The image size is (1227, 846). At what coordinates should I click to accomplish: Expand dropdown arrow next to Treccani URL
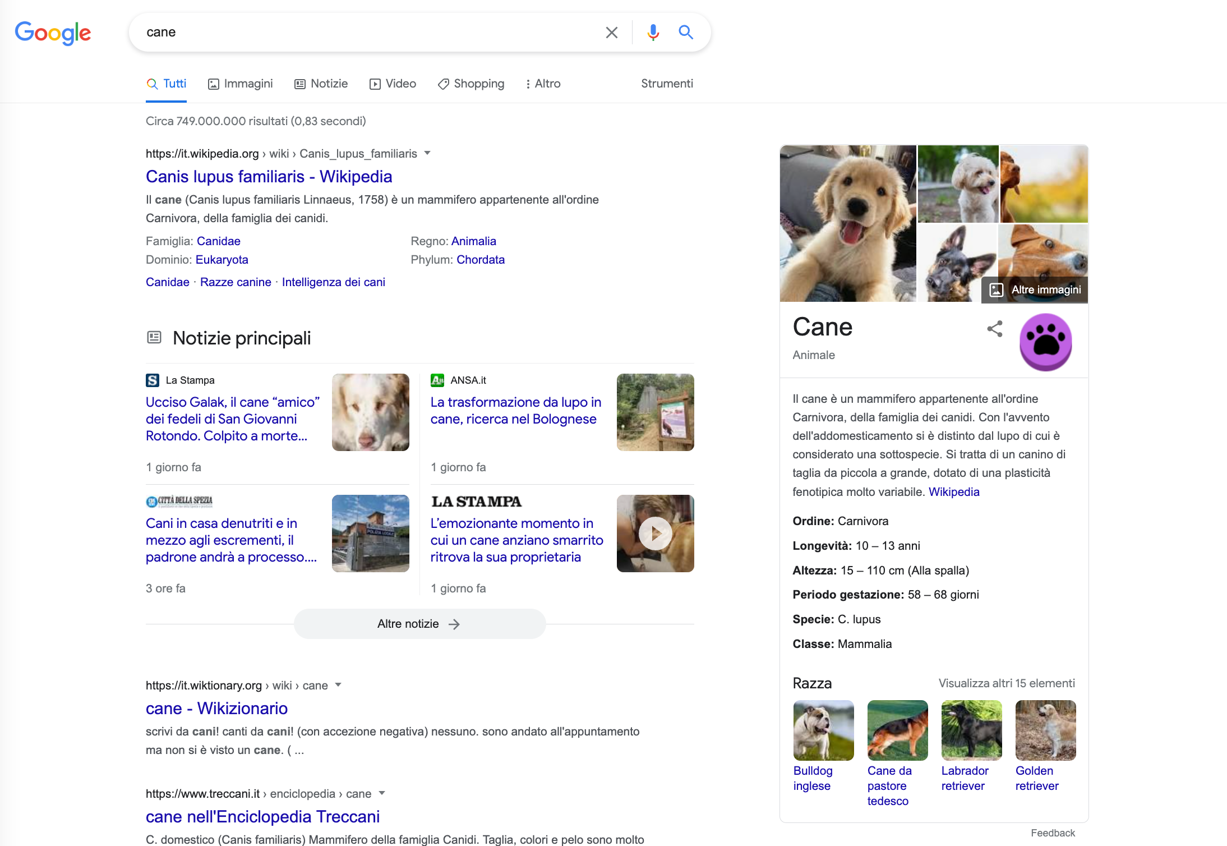coord(382,793)
